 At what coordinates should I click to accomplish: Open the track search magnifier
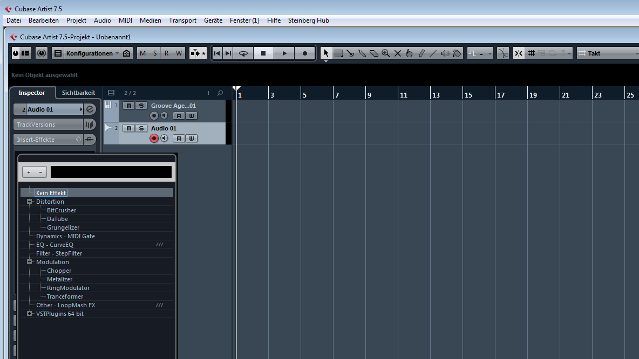tap(220, 93)
